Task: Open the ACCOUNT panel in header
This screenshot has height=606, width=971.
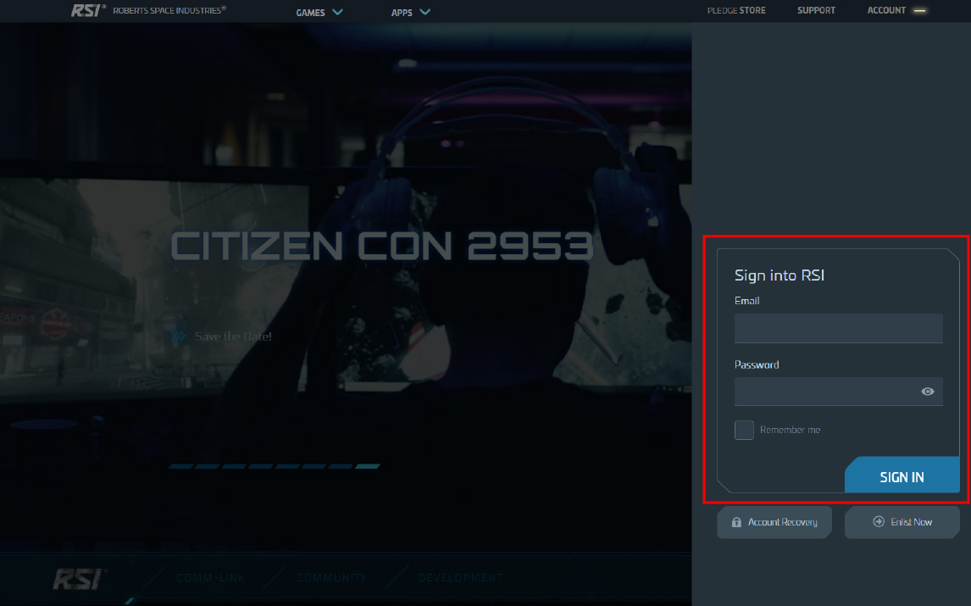Action: point(886,11)
